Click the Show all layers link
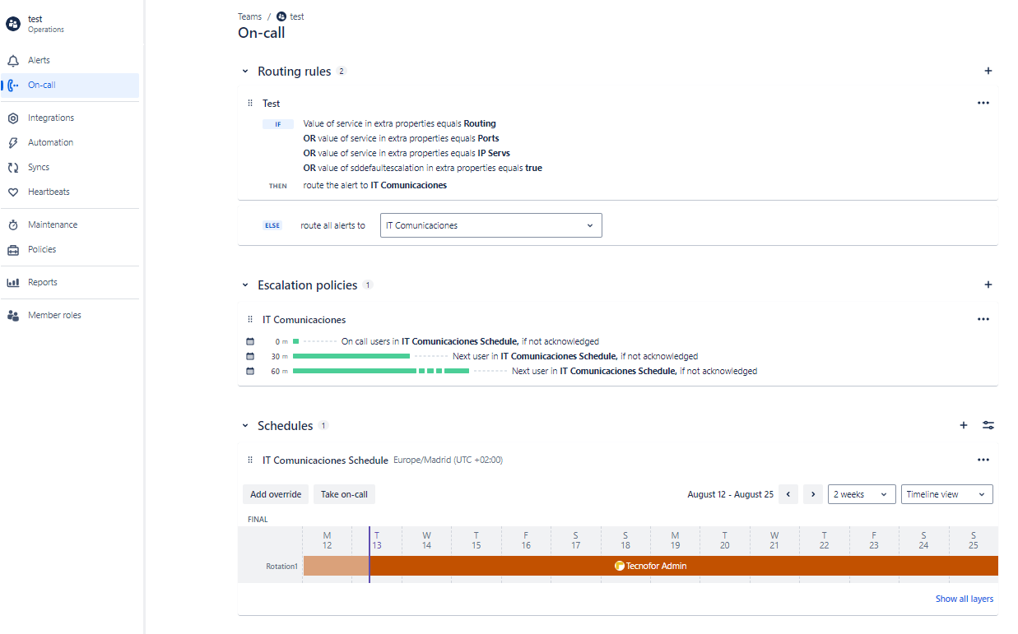The height and width of the screenshot is (634, 1018). [964, 599]
